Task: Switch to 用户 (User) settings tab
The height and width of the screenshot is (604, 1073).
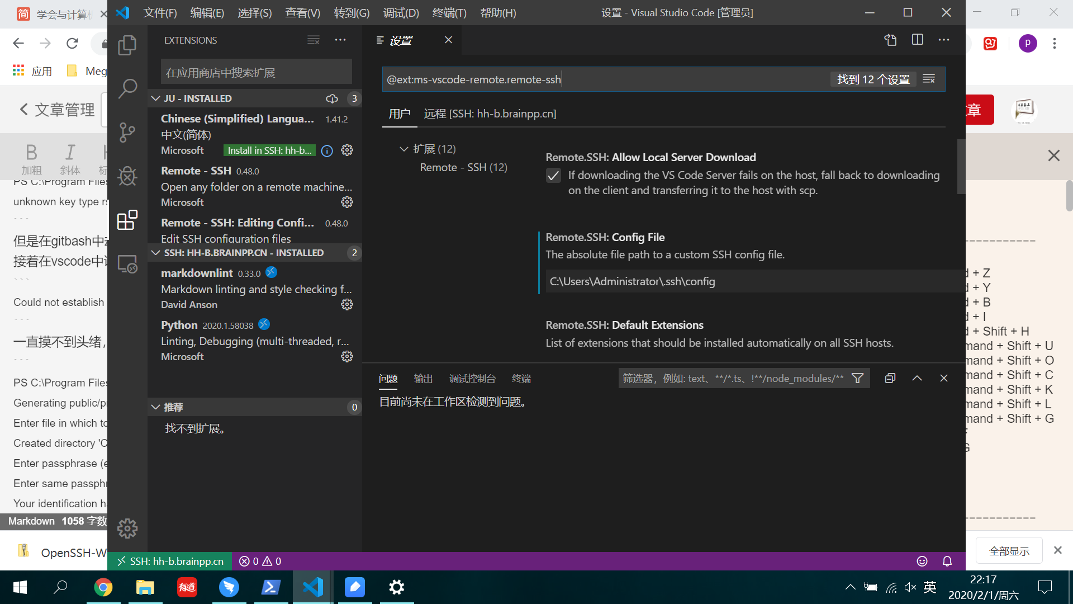Action: pos(398,114)
